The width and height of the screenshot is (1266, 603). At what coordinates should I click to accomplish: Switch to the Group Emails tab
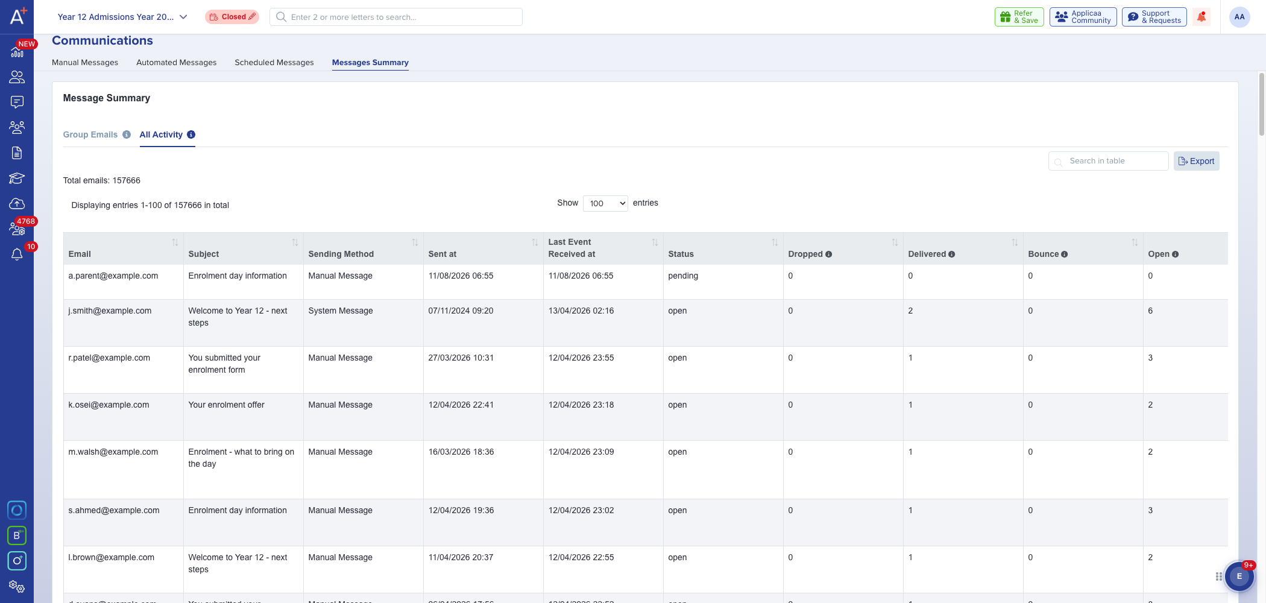coord(90,134)
